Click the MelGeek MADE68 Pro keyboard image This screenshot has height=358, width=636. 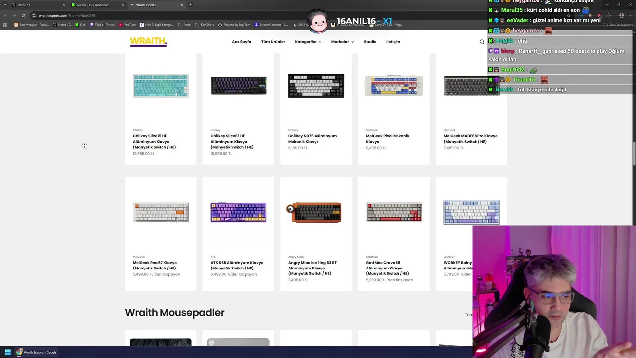472,86
